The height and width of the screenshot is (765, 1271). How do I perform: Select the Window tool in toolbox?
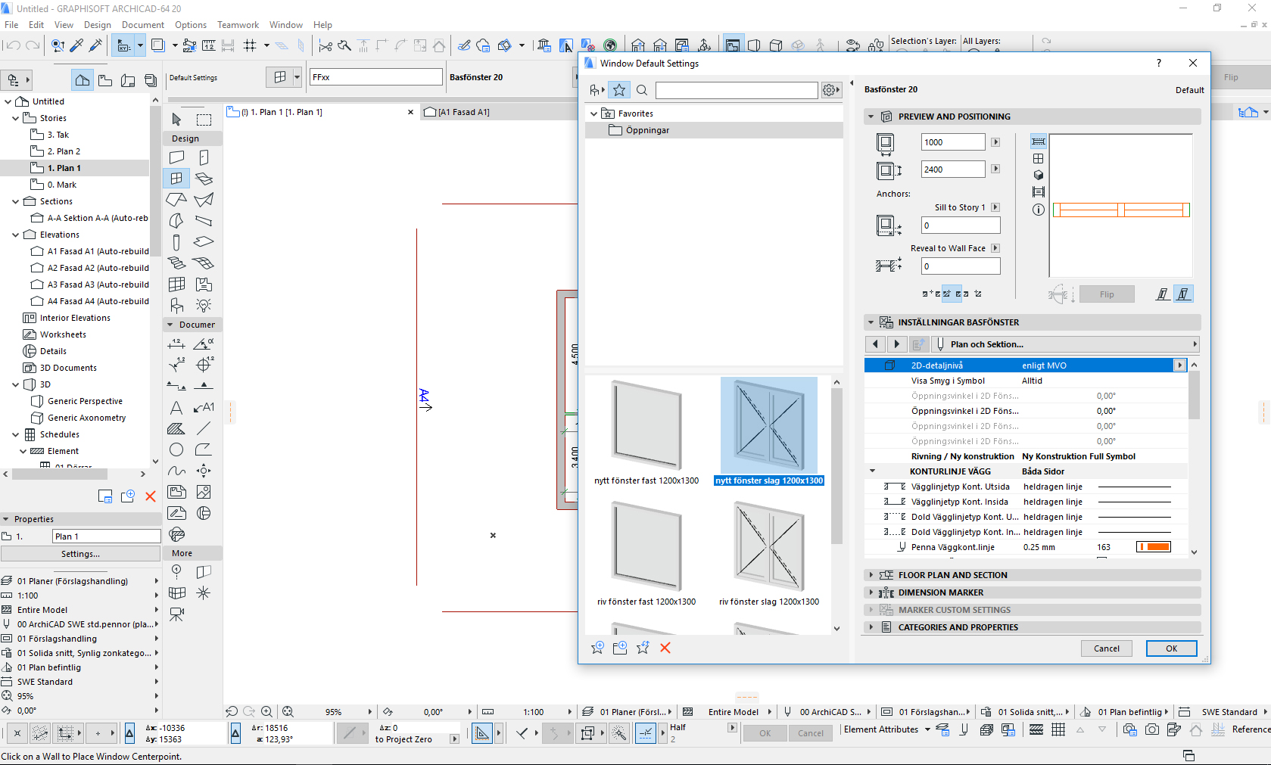(176, 179)
